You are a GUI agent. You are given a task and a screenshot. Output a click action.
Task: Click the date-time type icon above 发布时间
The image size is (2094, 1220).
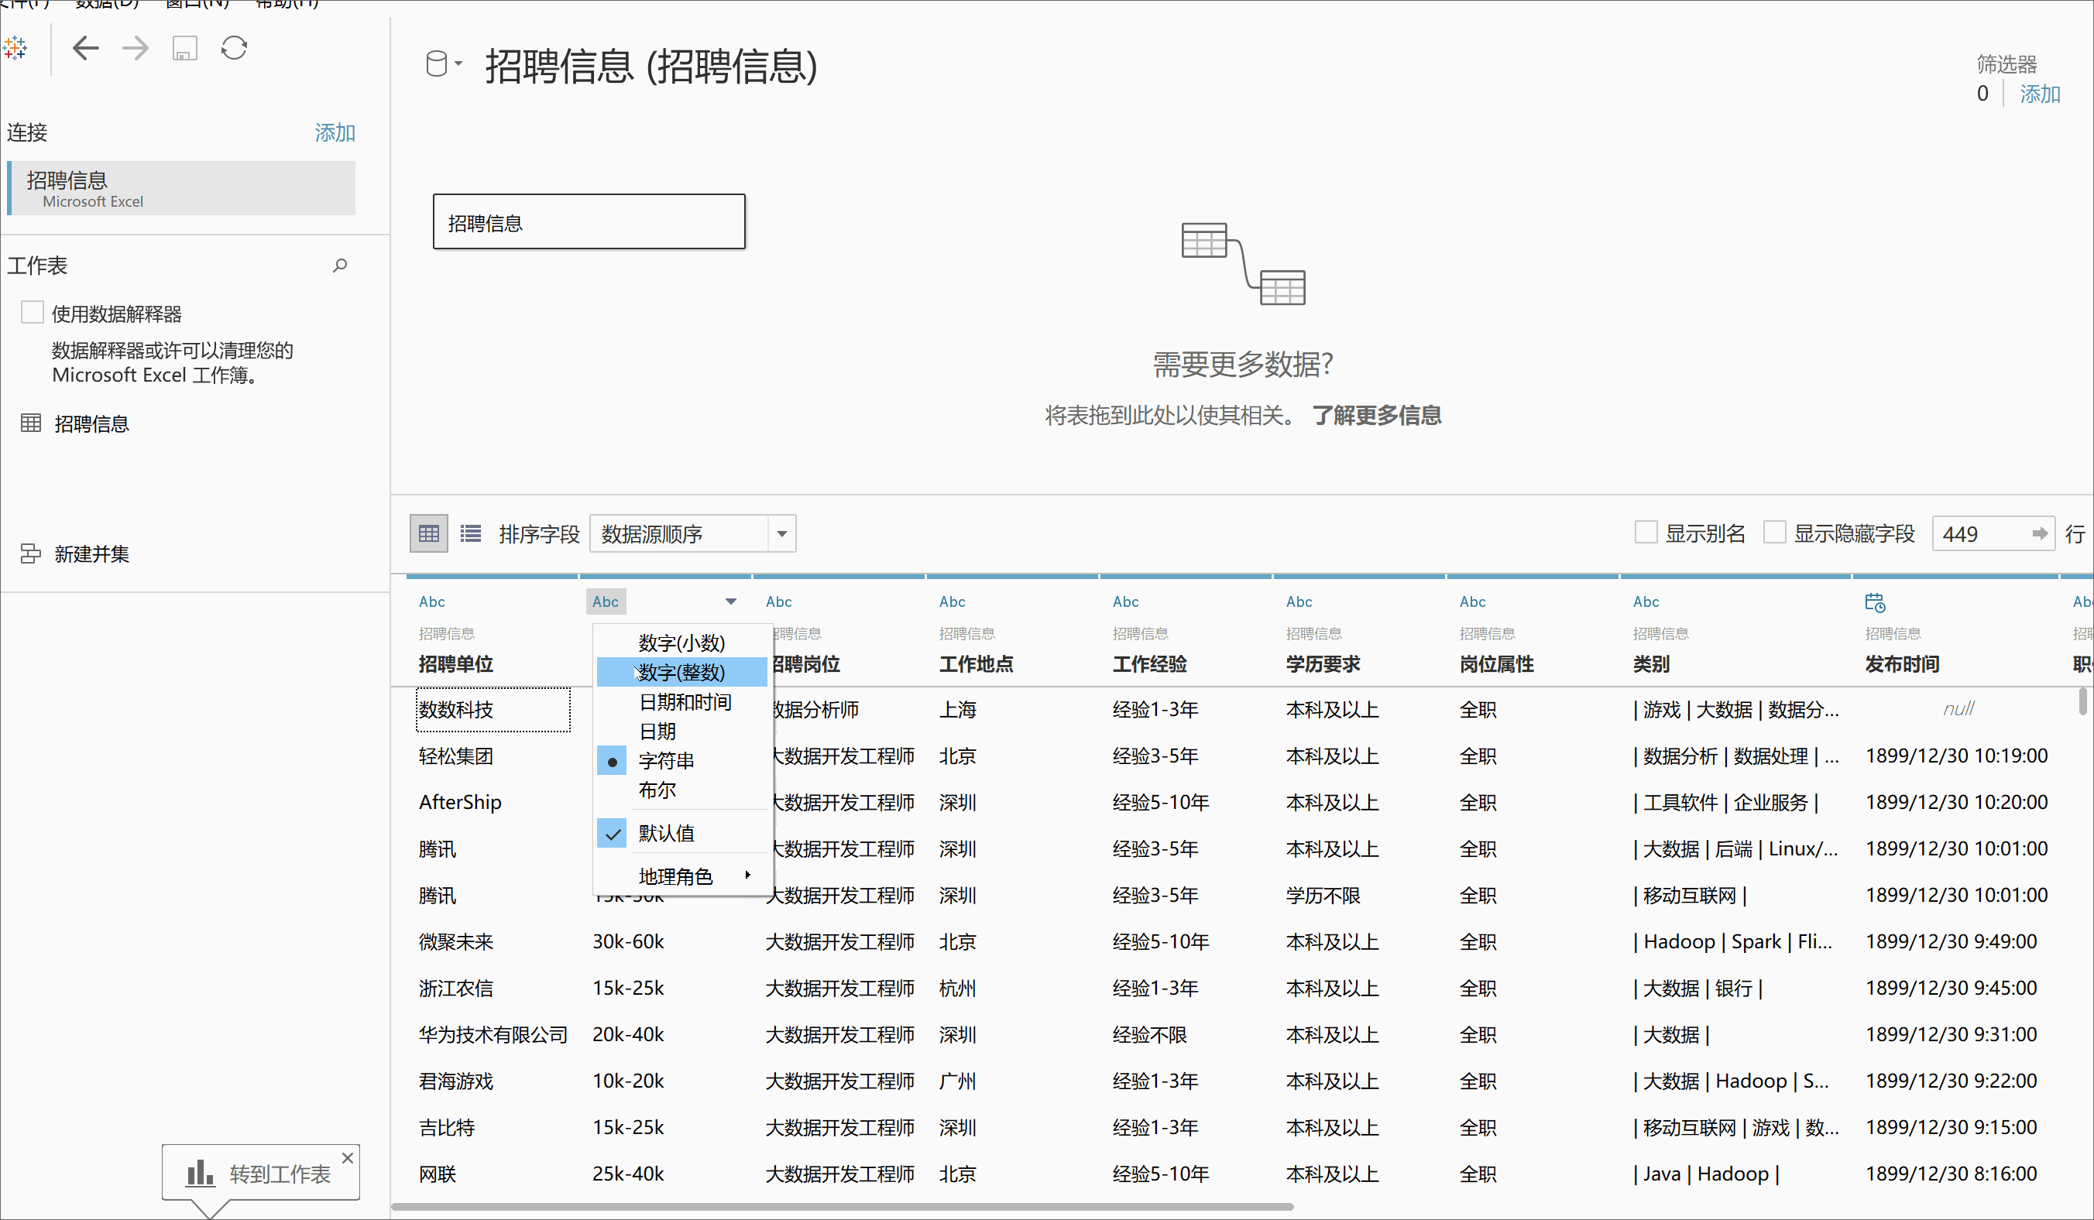1875,602
